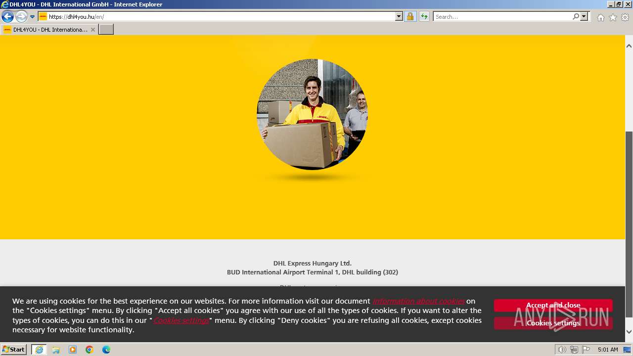Image resolution: width=633 pixels, height=356 pixels.
Task: Click the Action Center flag icon
Action: tap(586, 350)
